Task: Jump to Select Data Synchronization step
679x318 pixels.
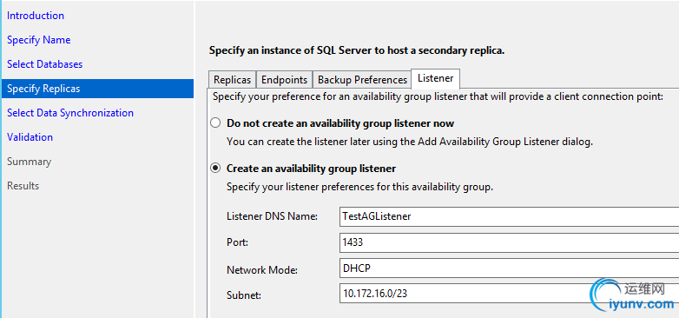Action: click(70, 113)
